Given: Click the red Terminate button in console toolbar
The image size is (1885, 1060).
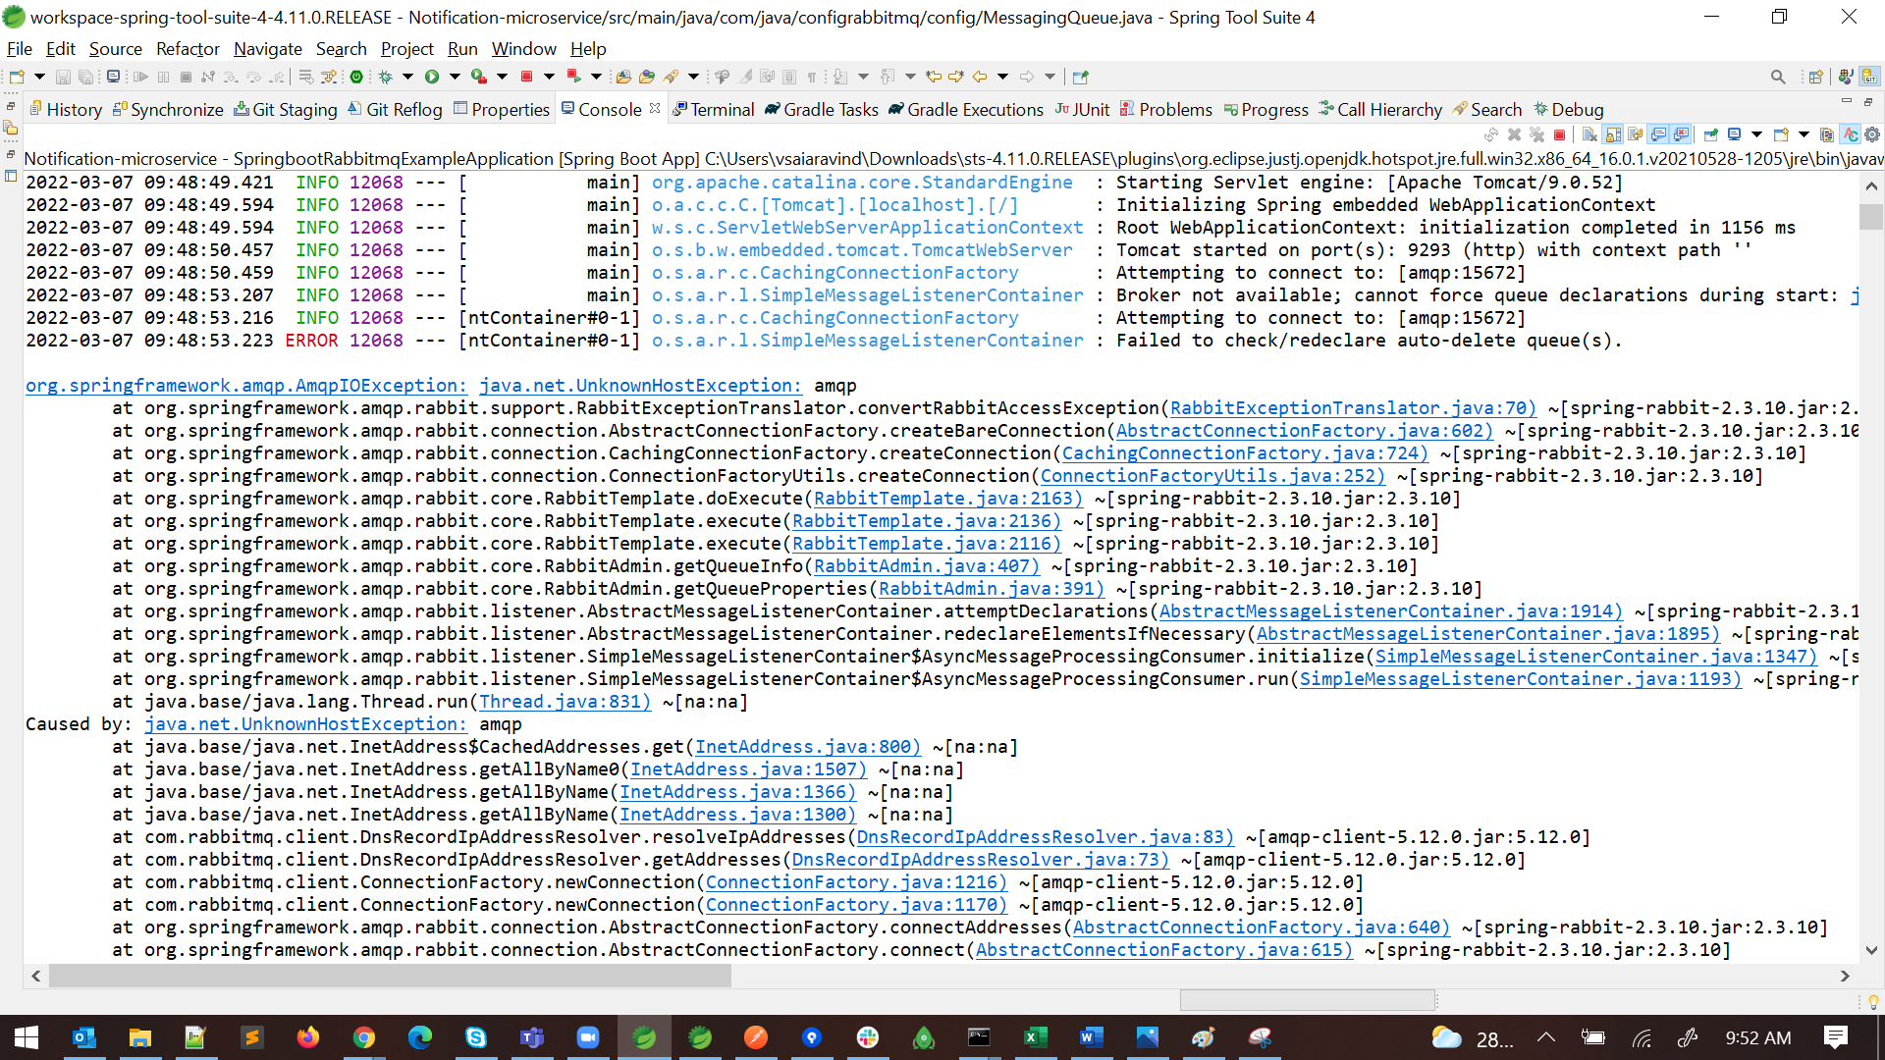Looking at the screenshot, I should click(1559, 134).
